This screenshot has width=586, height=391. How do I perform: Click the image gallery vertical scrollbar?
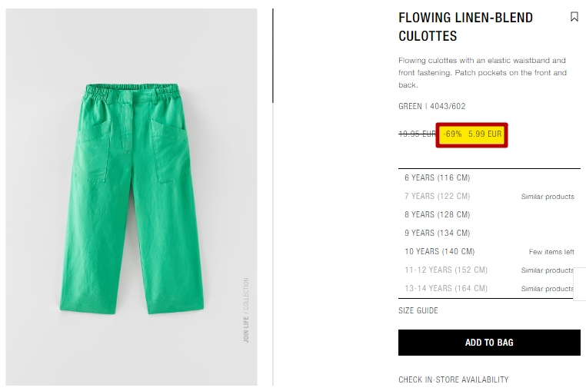tap(273, 55)
